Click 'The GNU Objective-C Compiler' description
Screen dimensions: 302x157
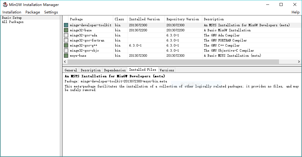pos(229,51)
